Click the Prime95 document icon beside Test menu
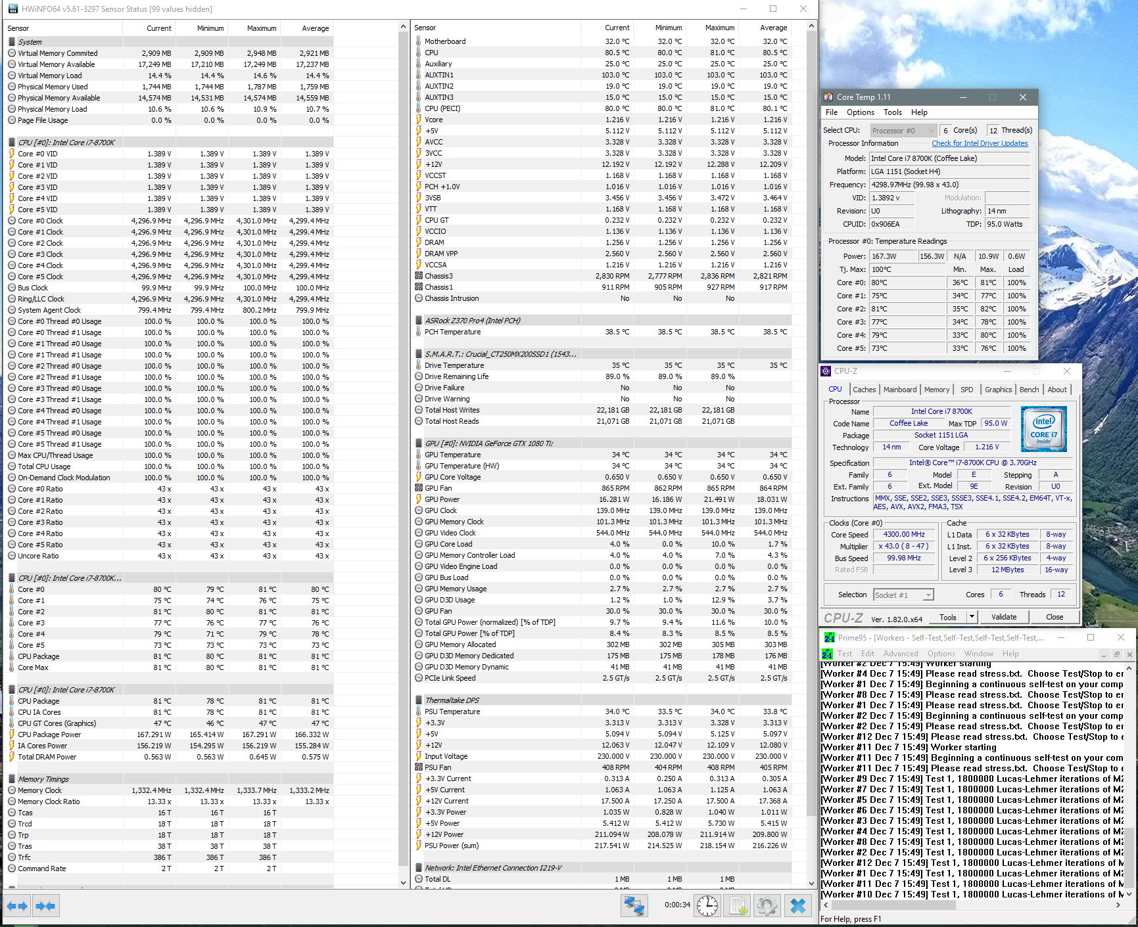 tap(828, 654)
